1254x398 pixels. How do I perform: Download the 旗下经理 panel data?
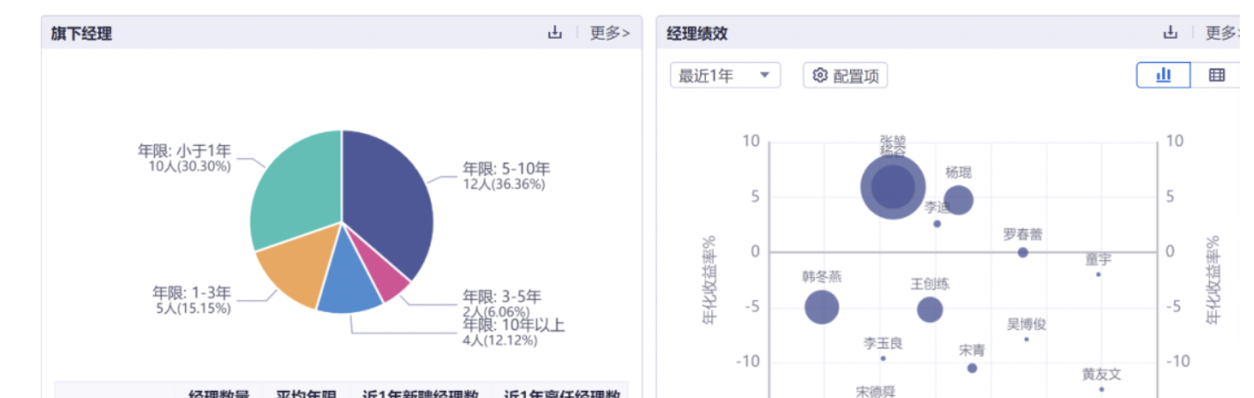point(555,33)
